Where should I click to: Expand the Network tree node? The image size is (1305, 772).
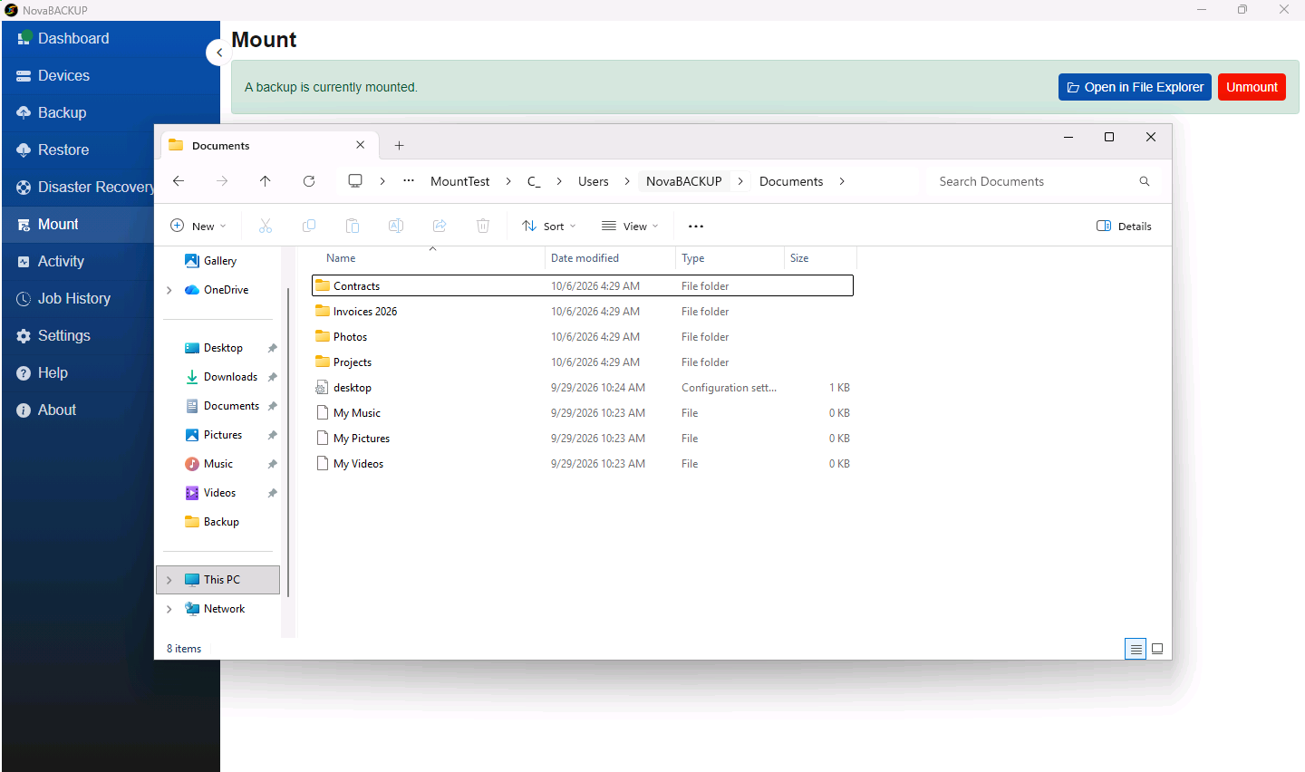[169, 609]
